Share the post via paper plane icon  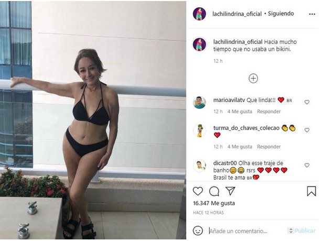tap(230, 191)
